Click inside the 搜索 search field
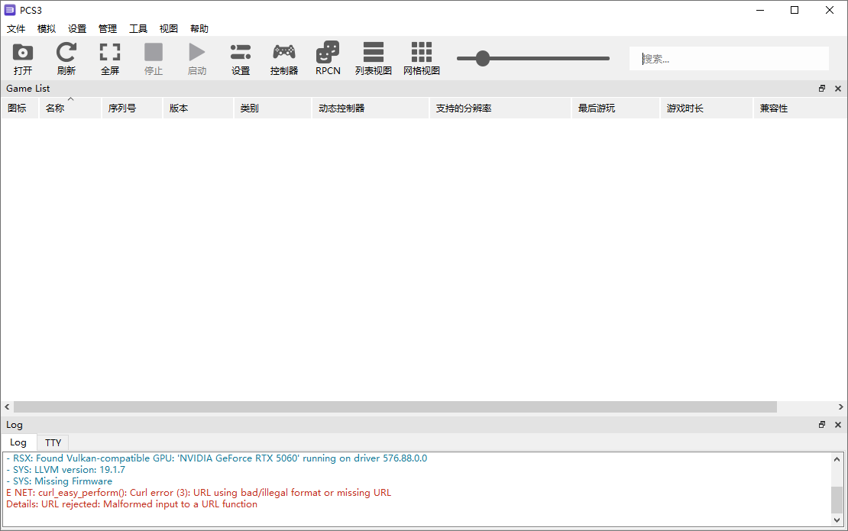The image size is (848, 531). 728,58
